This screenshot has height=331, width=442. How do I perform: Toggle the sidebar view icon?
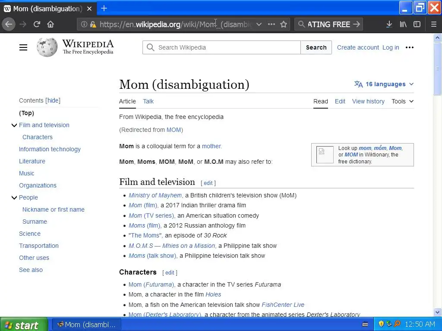417,24
